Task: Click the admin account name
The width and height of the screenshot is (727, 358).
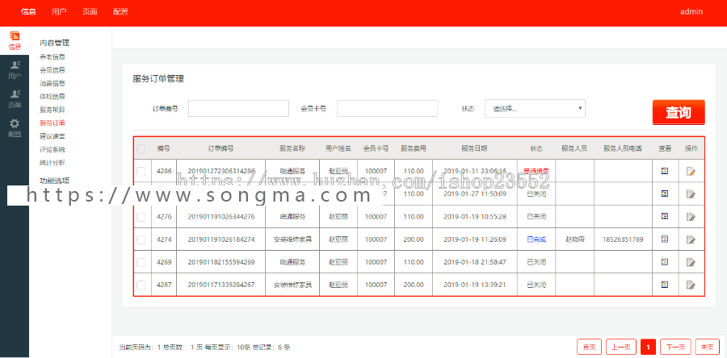Action: click(691, 12)
